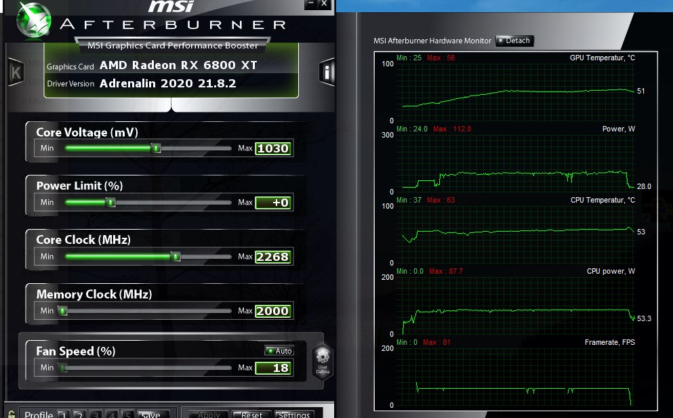Click the 'Power Limit (%)' label

tap(79, 186)
